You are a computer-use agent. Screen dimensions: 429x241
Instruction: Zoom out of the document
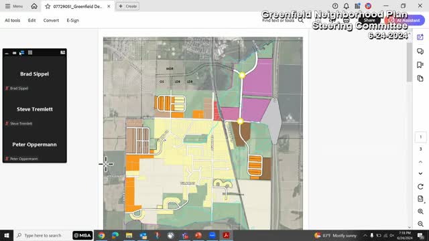[420, 224]
